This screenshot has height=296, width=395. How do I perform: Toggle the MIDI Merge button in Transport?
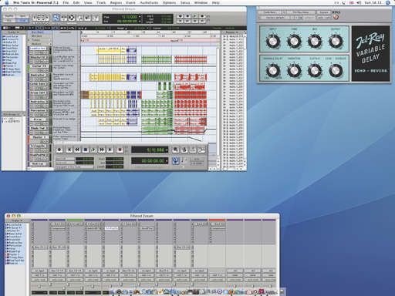[201, 150]
